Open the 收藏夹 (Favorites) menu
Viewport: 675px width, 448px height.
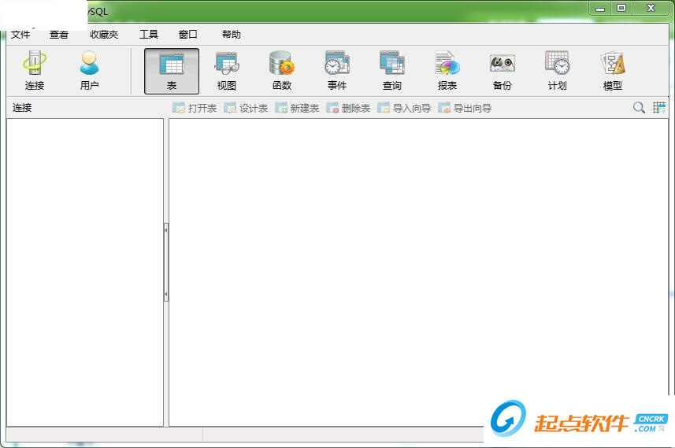tap(104, 35)
